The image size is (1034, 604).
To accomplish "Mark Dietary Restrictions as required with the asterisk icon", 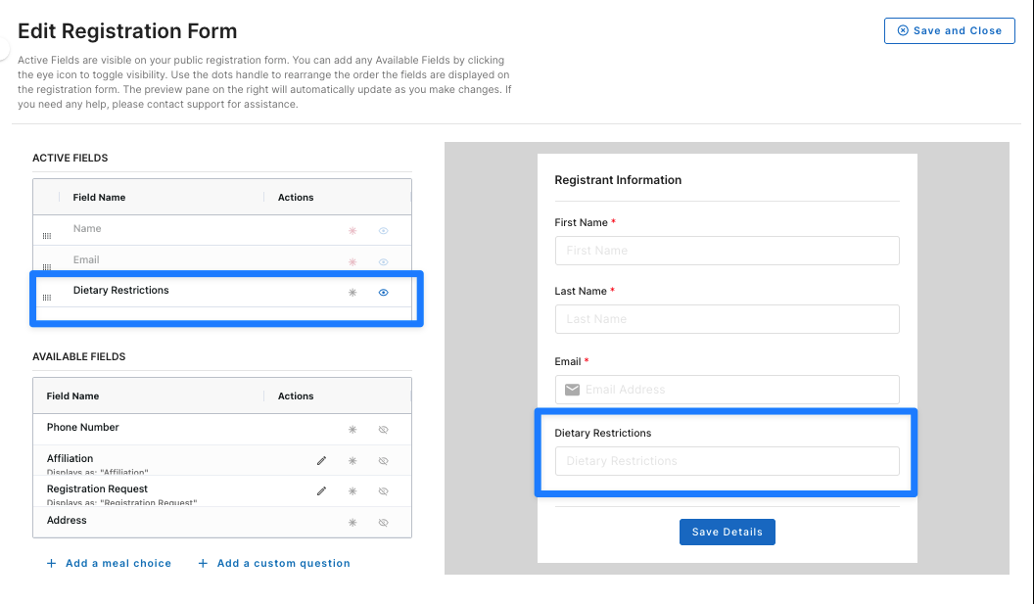I will pos(352,292).
